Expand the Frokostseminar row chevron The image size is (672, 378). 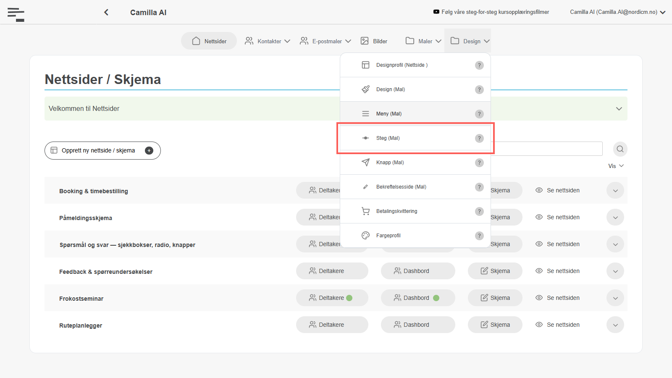(x=615, y=298)
